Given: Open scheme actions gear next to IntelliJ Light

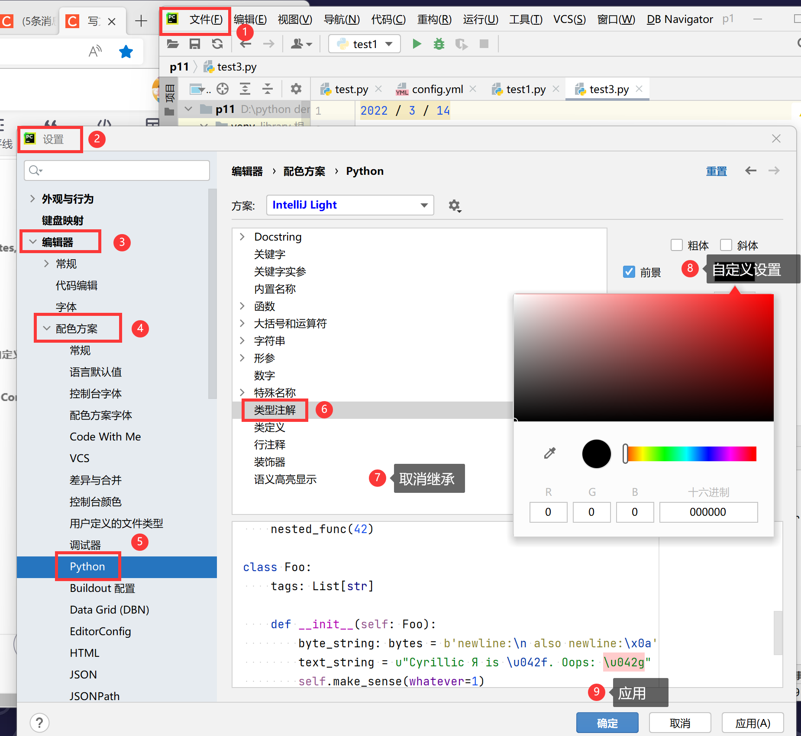Looking at the screenshot, I should [455, 206].
